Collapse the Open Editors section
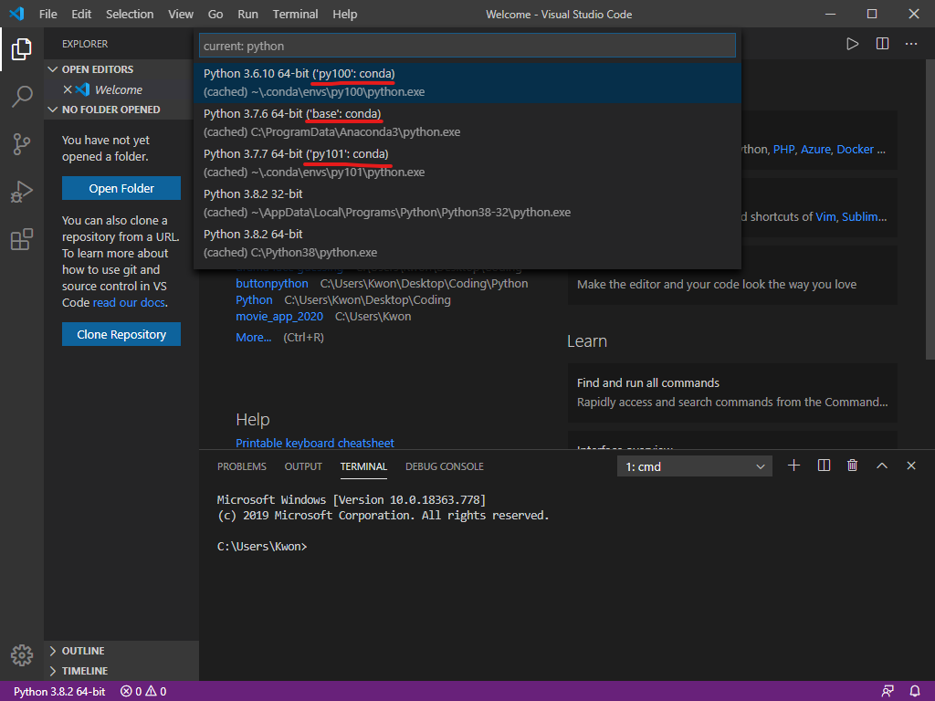The width and height of the screenshot is (935, 701). click(x=52, y=69)
